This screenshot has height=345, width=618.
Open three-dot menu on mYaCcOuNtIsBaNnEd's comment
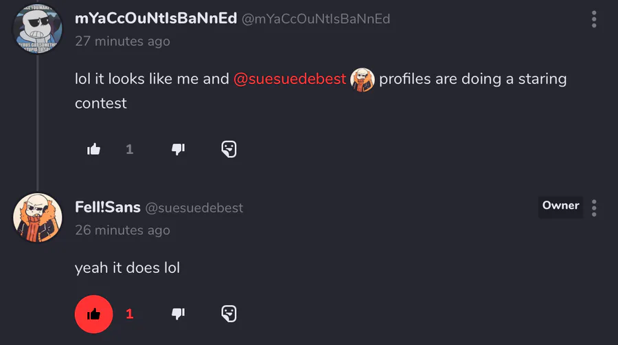pos(594,19)
